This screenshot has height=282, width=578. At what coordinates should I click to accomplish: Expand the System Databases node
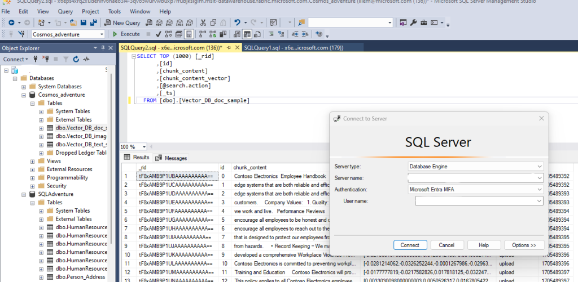click(x=24, y=87)
